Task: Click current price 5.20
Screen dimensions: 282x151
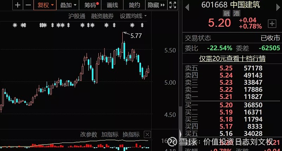Action: click(219, 23)
